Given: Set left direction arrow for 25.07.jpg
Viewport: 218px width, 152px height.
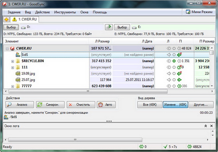Looking at the screenshot, I should (169, 80).
